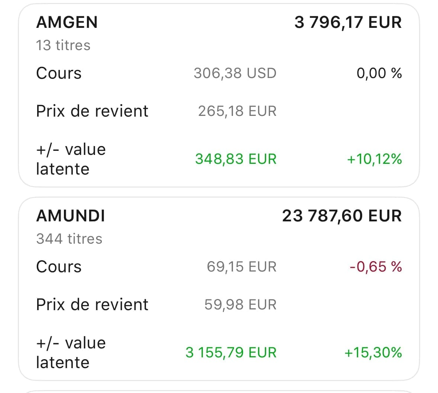Select the 344 titres quantity label

click(x=69, y=239)
